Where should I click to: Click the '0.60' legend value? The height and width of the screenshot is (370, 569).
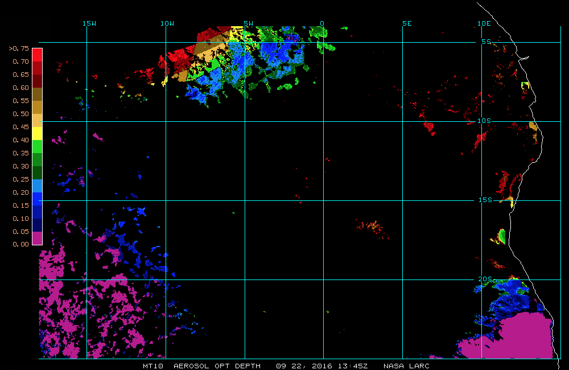pyautogui.click(x=20, y=88)
